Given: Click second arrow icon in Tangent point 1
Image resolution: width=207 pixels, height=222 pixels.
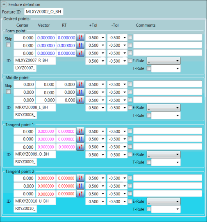Looking at the screenshot, I should [x=80, y=139].
